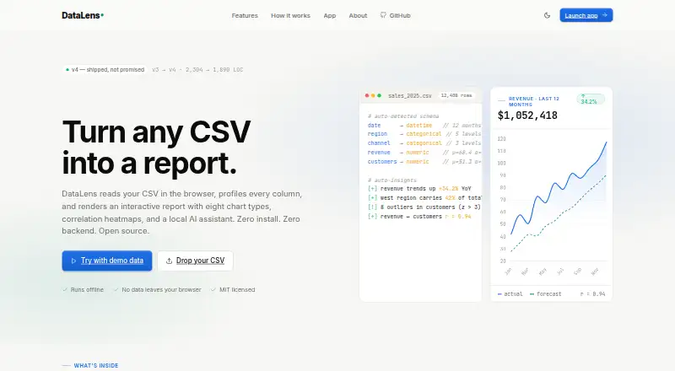Click 'r = 0.94' in the chart footer
The height and width of the screenshot is (371, 675).
(593, 294)
